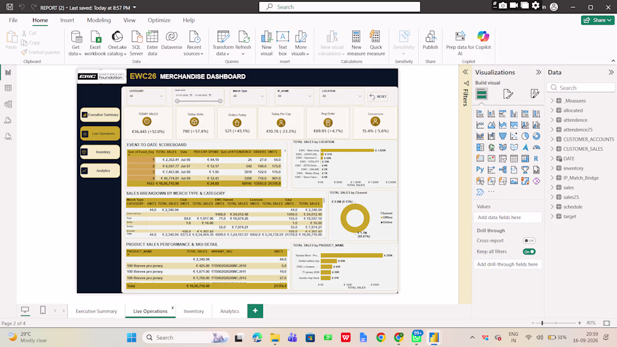Open Copilot from the ribbon
This screenshot has height=347, width=617.
(483, 40)
